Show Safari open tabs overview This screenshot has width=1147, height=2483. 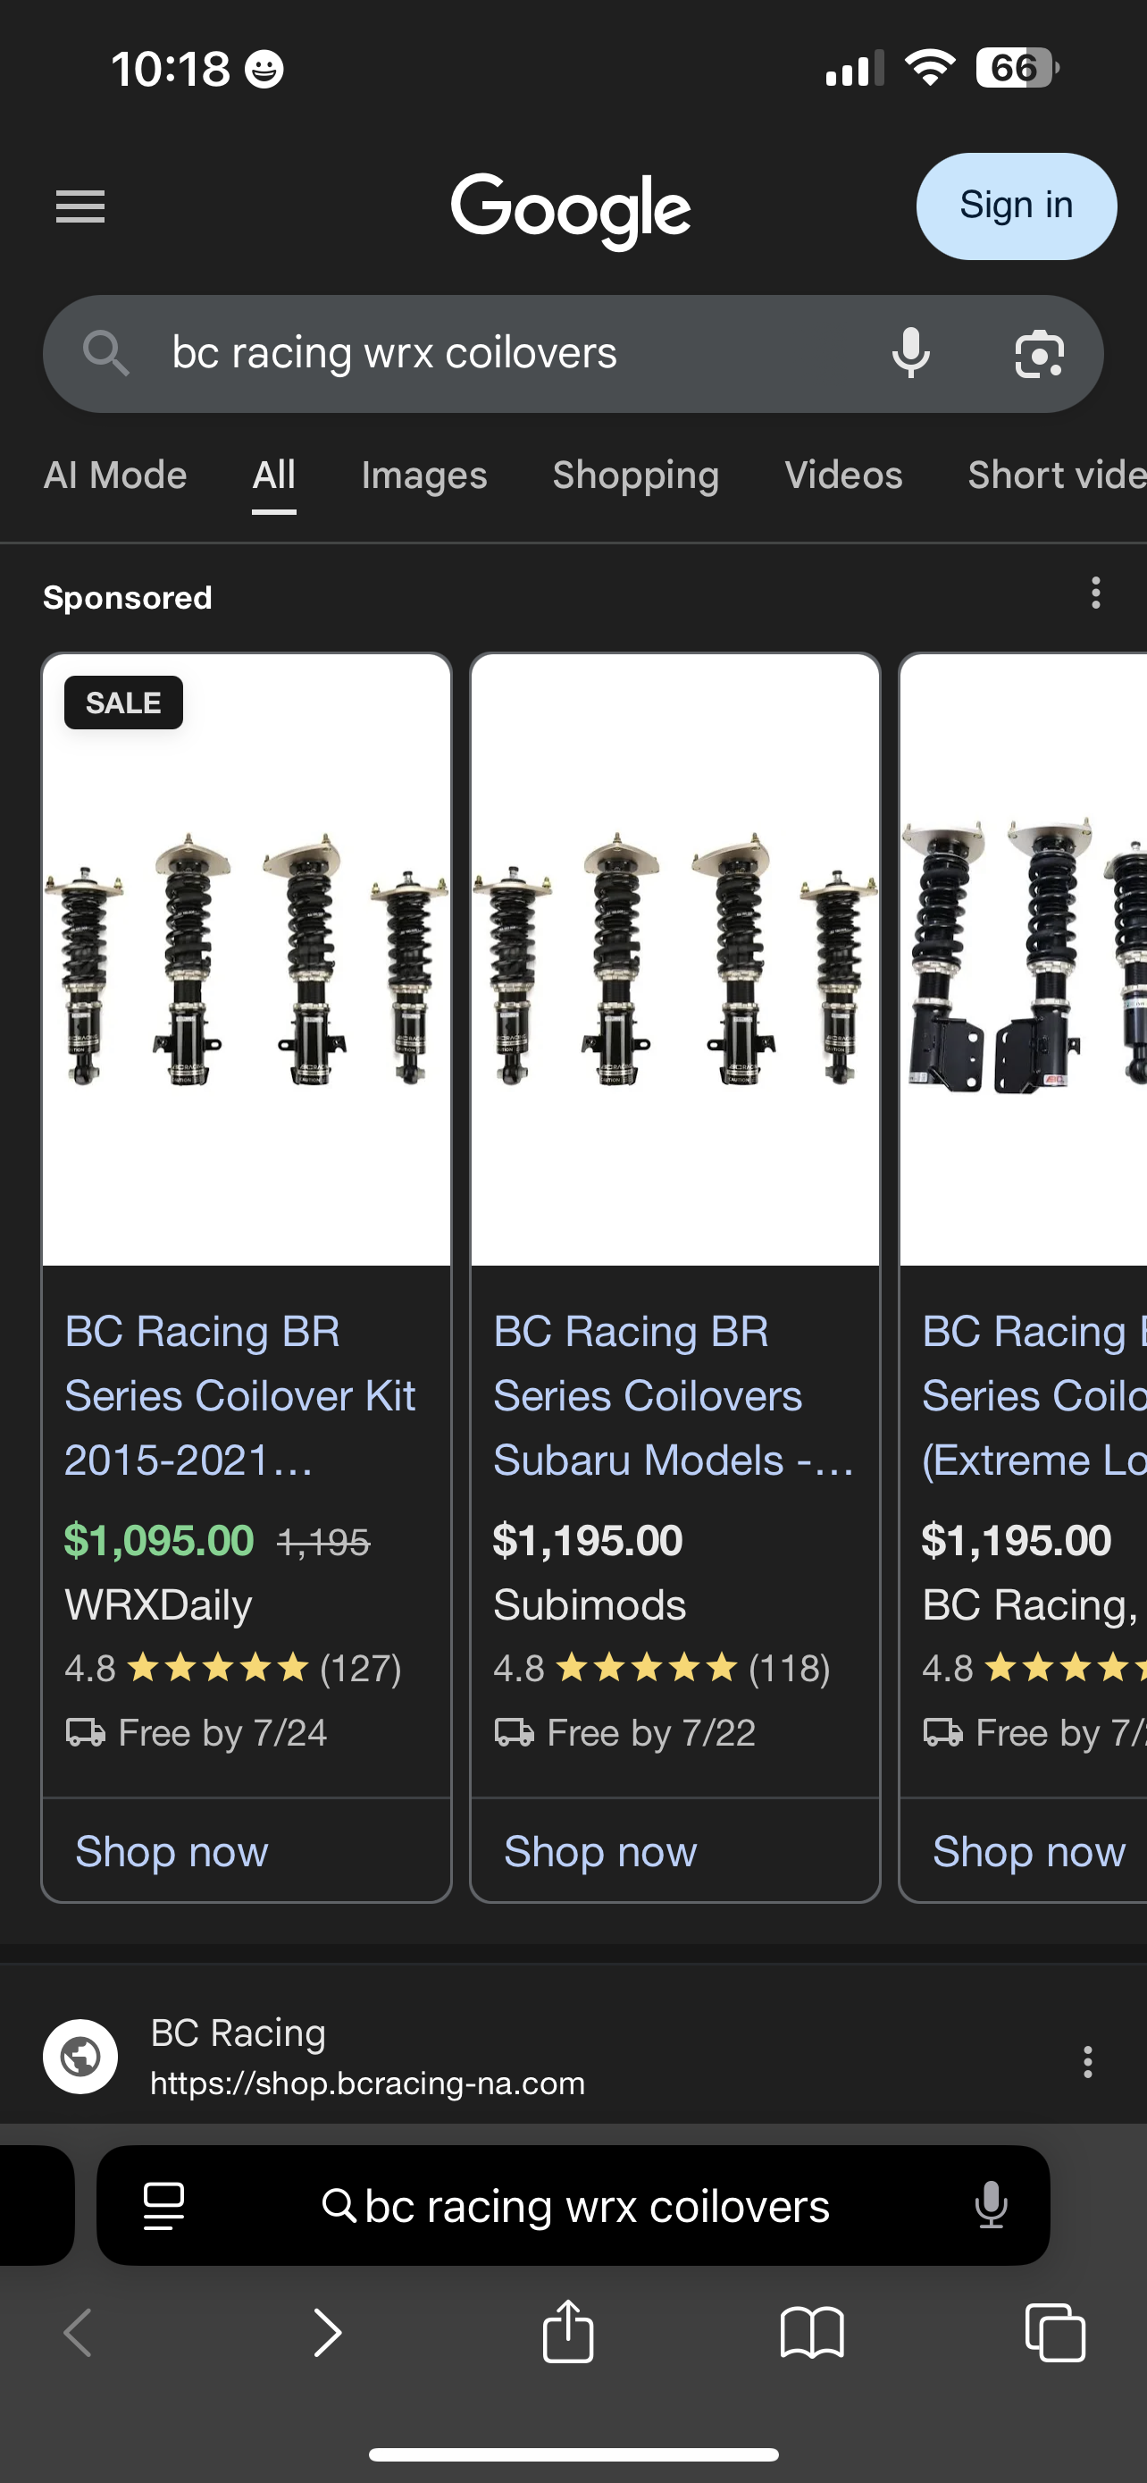click(x=1056, y=2333)
